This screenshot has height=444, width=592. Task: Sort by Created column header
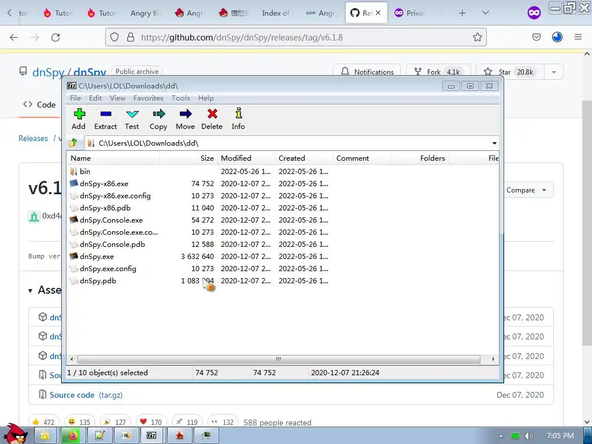tap(304, 158)
